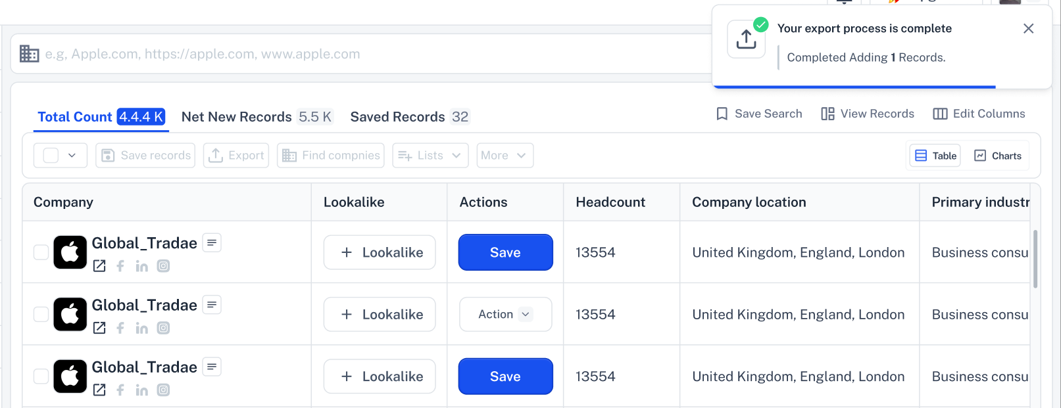Click second row United Kingdom, England, London
The width and height of the screenshot is (1061, 408).
(x=799, y=314)
